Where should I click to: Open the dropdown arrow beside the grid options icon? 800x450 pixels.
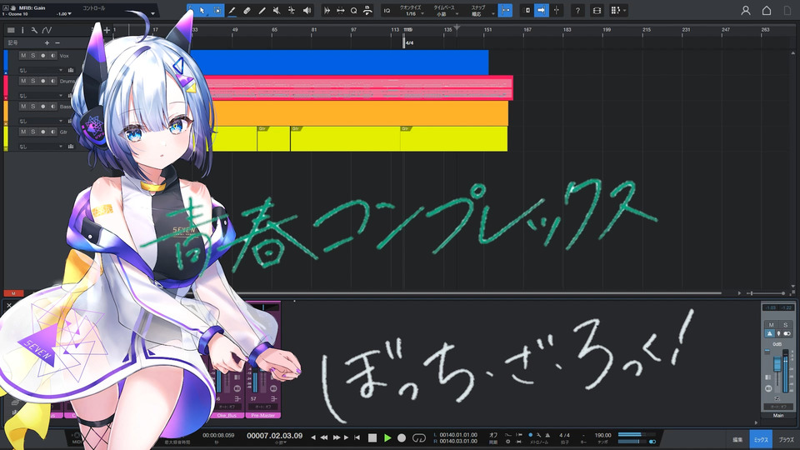tap(624, 10)
